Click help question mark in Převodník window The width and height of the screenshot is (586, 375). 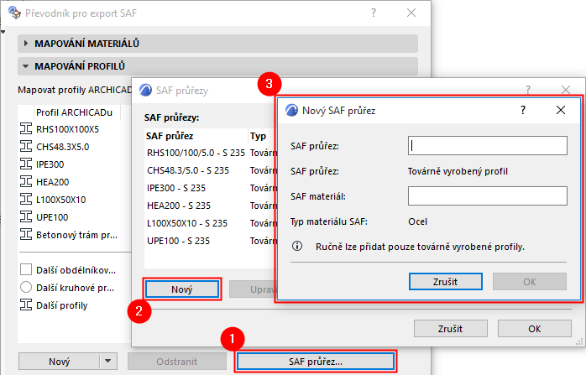374,13
